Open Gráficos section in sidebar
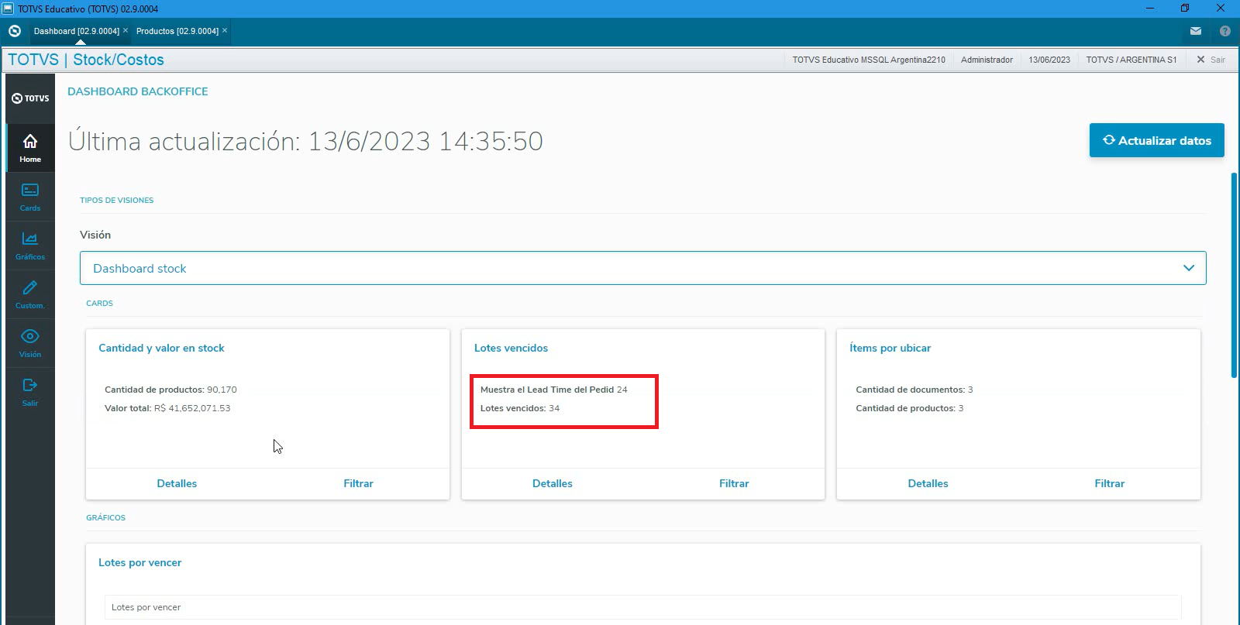The height and width of the screenshot is (625, 1240). point(30,246)
